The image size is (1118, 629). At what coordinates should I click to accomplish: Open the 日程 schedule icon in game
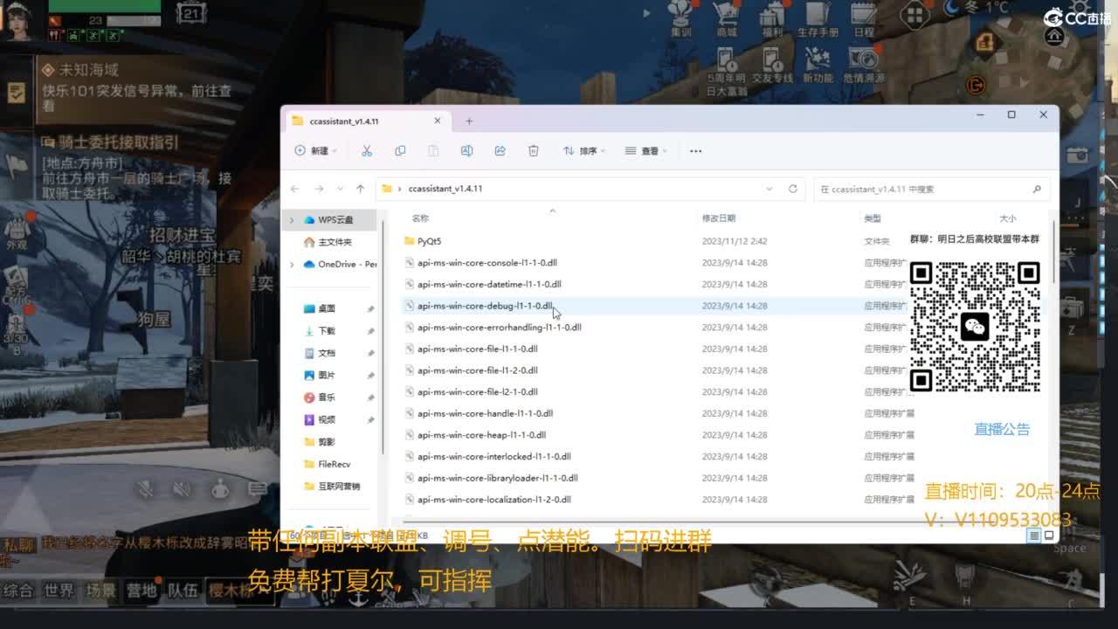click(x=864, y=17)
